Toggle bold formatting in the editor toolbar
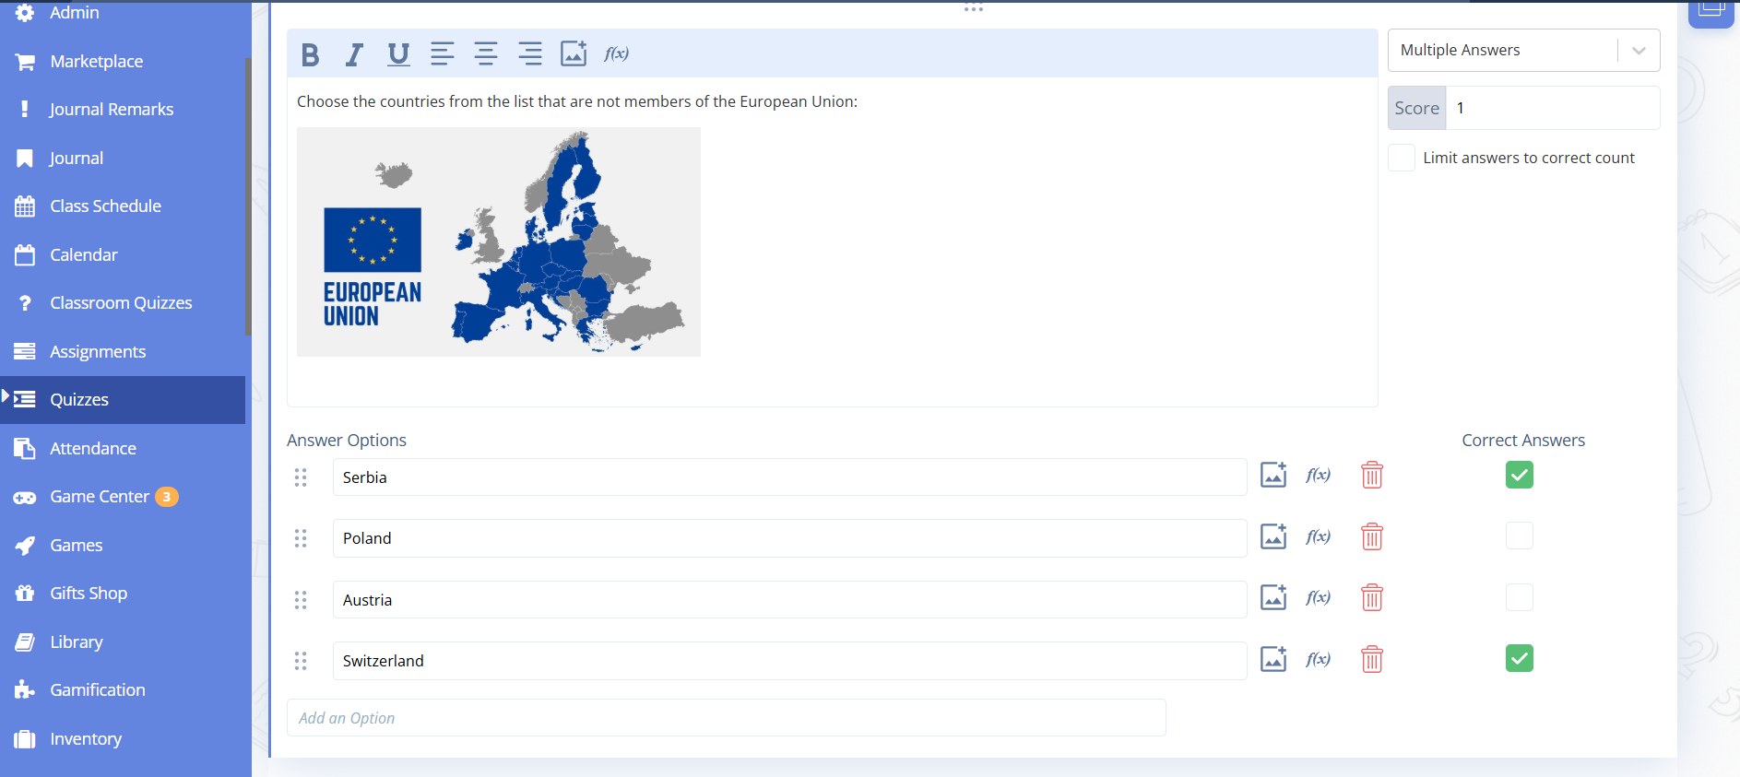 pos(311,54)
